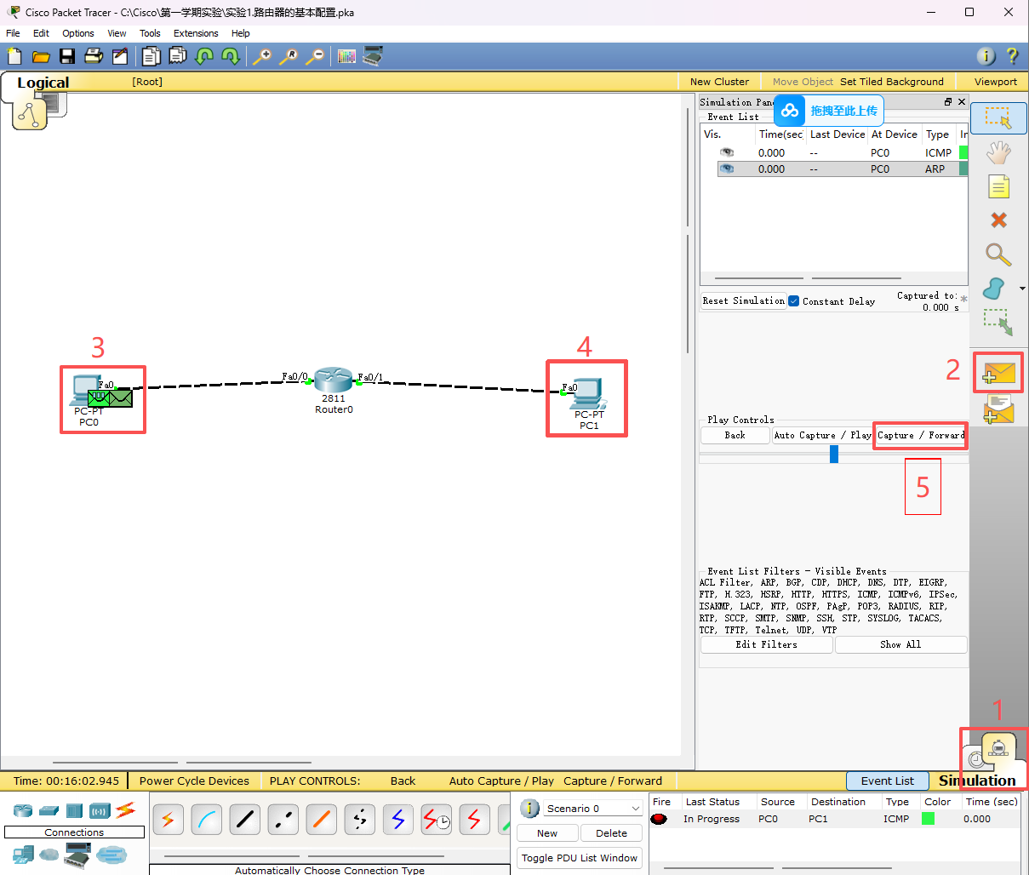Choose the copper straight-through cable
The image size is (1029, 875).
245,820
